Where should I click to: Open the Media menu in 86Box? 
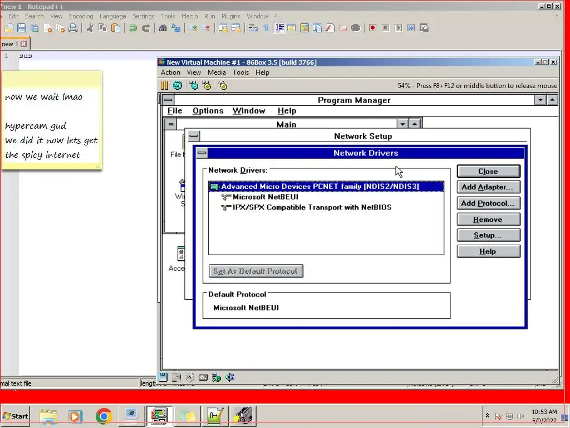(217, 72)
